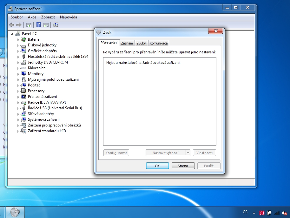The height and width of the screenshot is (218, 290).
Task: Click the Použít button
Action: [209, 166]
